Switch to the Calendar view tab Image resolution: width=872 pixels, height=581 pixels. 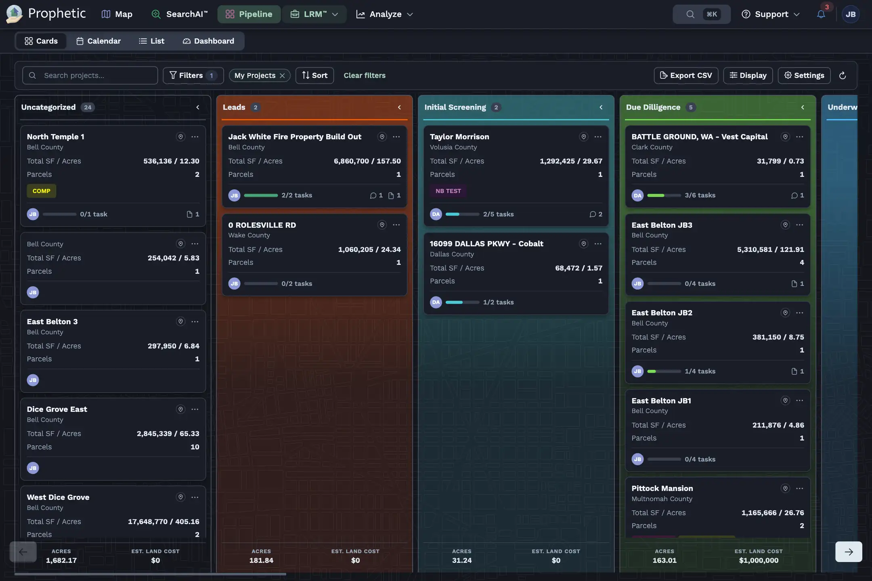pyautogui.click(x=99, y=41)
